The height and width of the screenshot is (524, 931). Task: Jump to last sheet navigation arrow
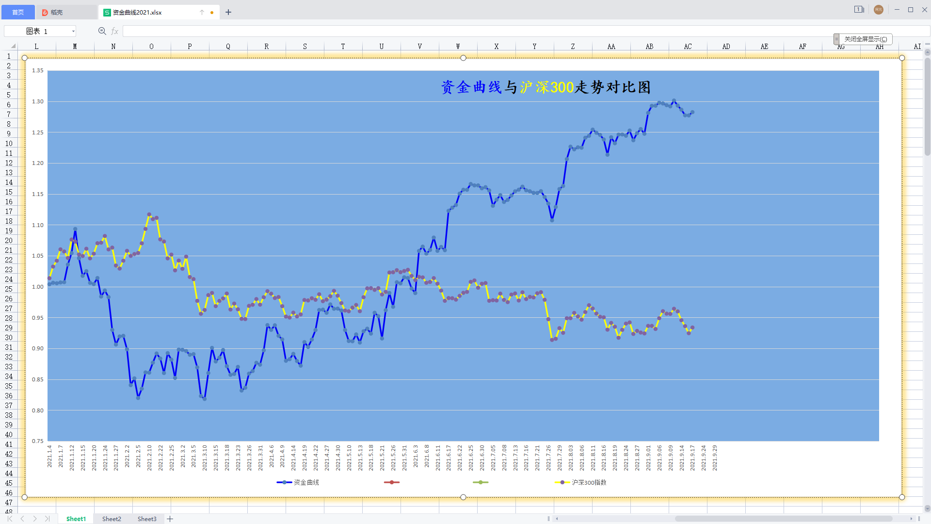(47, 519)
